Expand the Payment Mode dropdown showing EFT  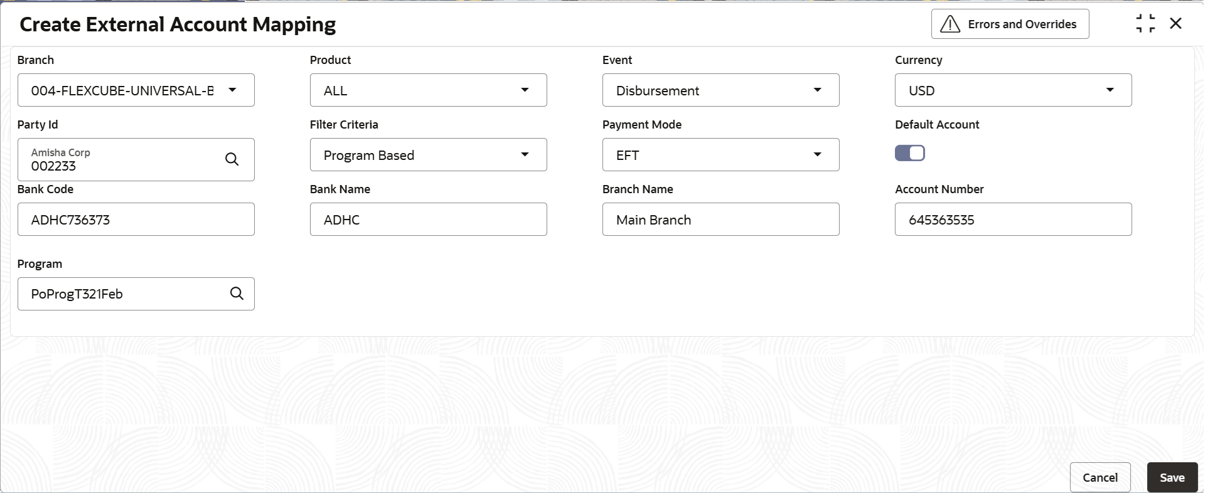(x=721, y=155)
